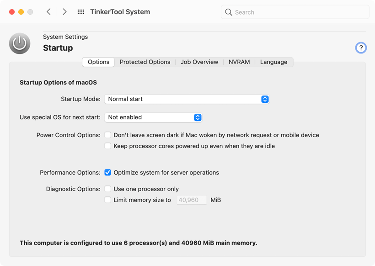Image resolution: width=375 pixels, height=266 pixels.
Task: Click the MiB unit label
Action: pyautogui.click(x=216, y=200)
